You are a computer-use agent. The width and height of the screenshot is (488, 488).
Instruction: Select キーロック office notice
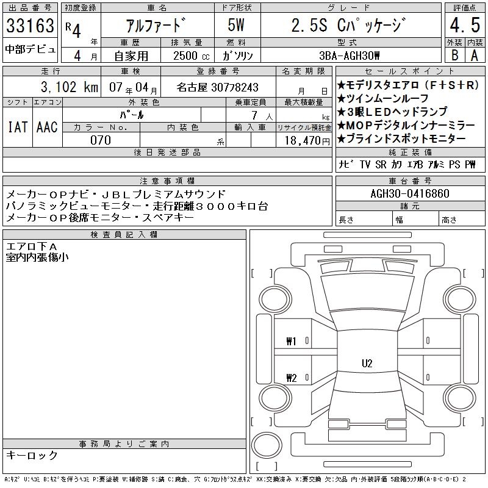(x=32, y=455)
